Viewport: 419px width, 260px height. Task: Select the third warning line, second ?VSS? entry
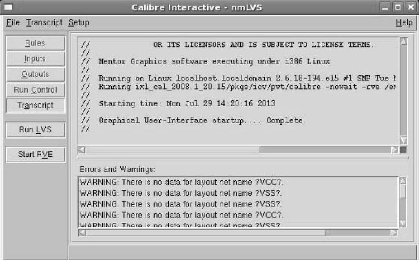point(181,204)
